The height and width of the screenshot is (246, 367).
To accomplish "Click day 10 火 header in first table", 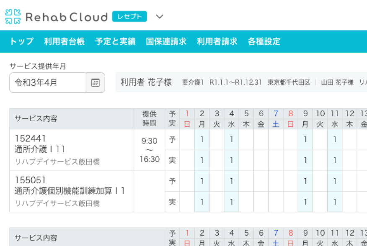I will pyautogui.click(x=320, y=119).
